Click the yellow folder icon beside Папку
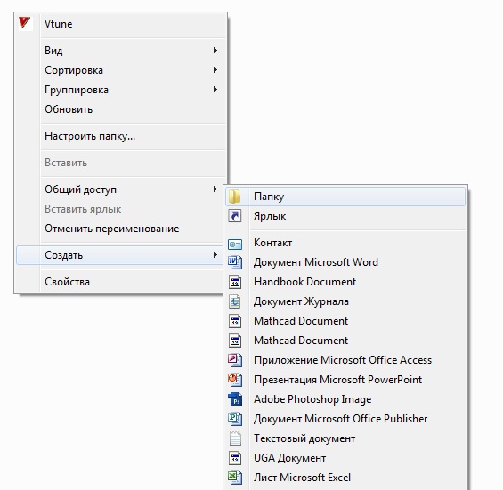 [x=235, y=197]
